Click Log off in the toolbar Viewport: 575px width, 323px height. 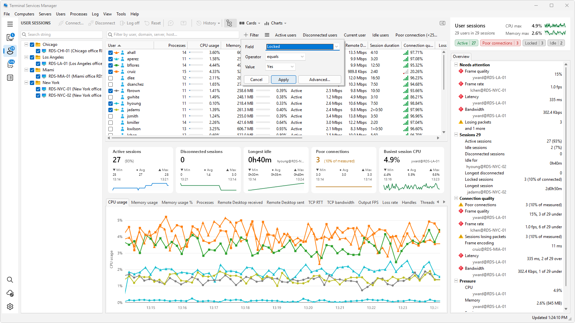pos(130,23)
